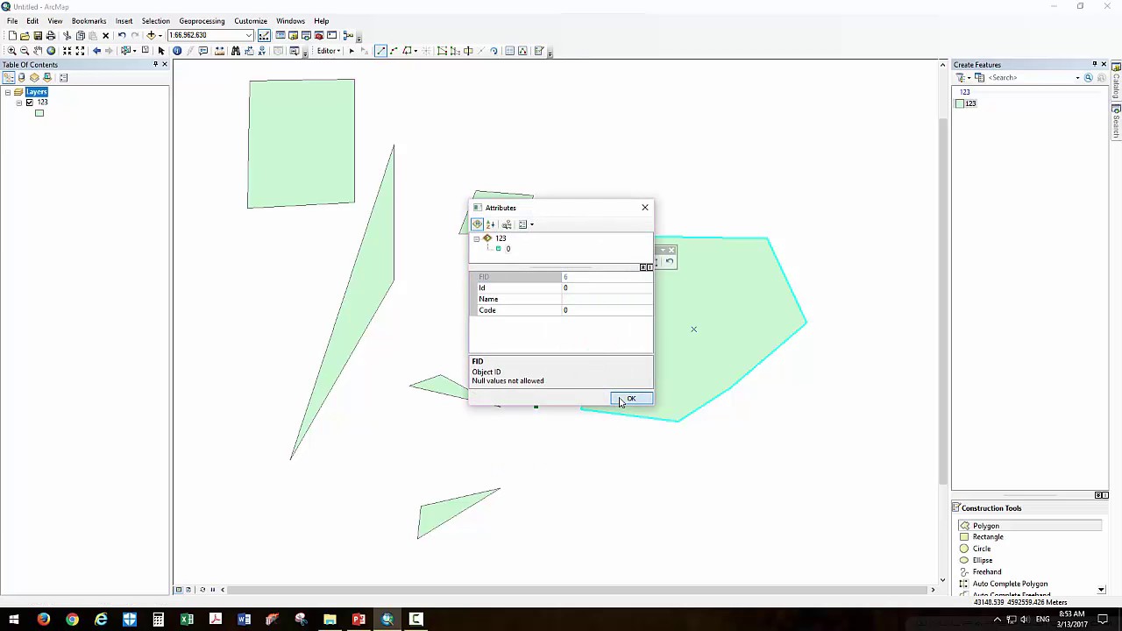The width and height of the screenshot is (1122, 631).
Task: Open the Customize menu
Action: 251,21
